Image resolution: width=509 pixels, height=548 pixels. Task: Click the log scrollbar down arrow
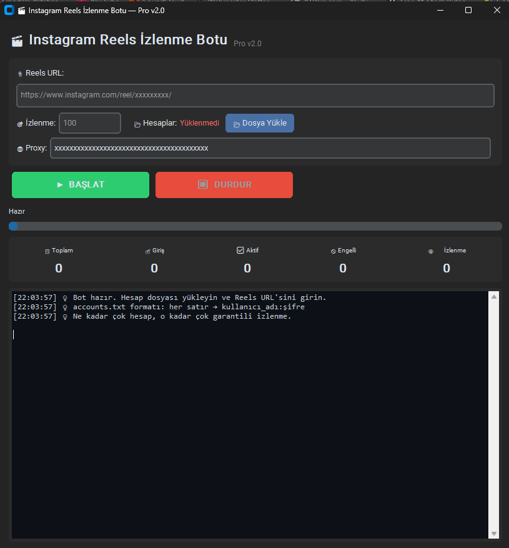tap(494, 534)
